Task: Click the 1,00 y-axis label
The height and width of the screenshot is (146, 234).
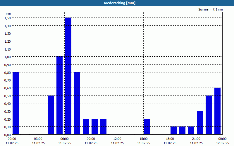Action: coord(7,57)
